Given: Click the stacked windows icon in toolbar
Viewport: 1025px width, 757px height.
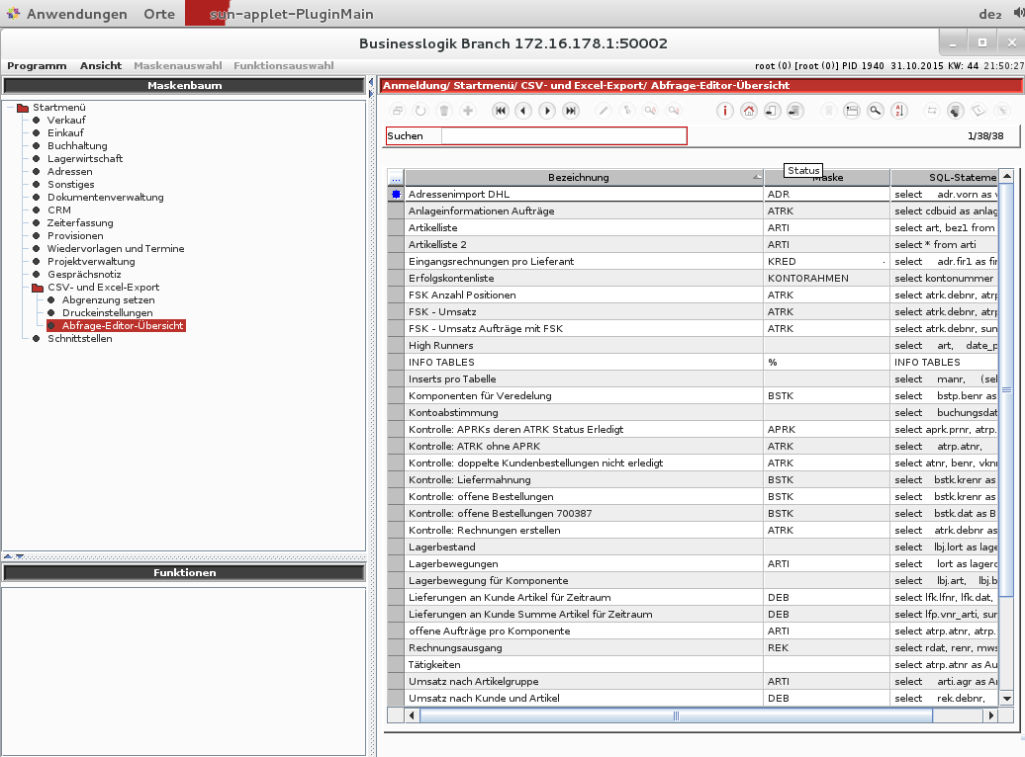Looking at the screenshot, I should click(x=397, y=111).
